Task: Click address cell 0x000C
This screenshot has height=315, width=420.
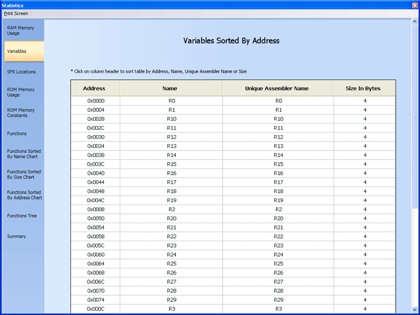Action: tap(95, 309)
